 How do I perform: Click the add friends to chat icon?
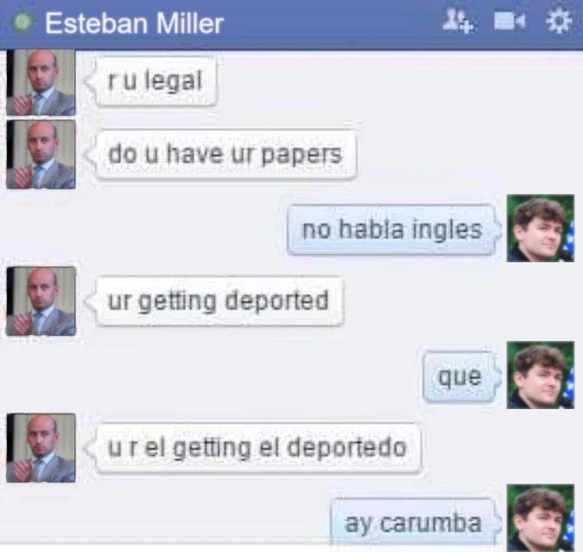click(457, 21)
